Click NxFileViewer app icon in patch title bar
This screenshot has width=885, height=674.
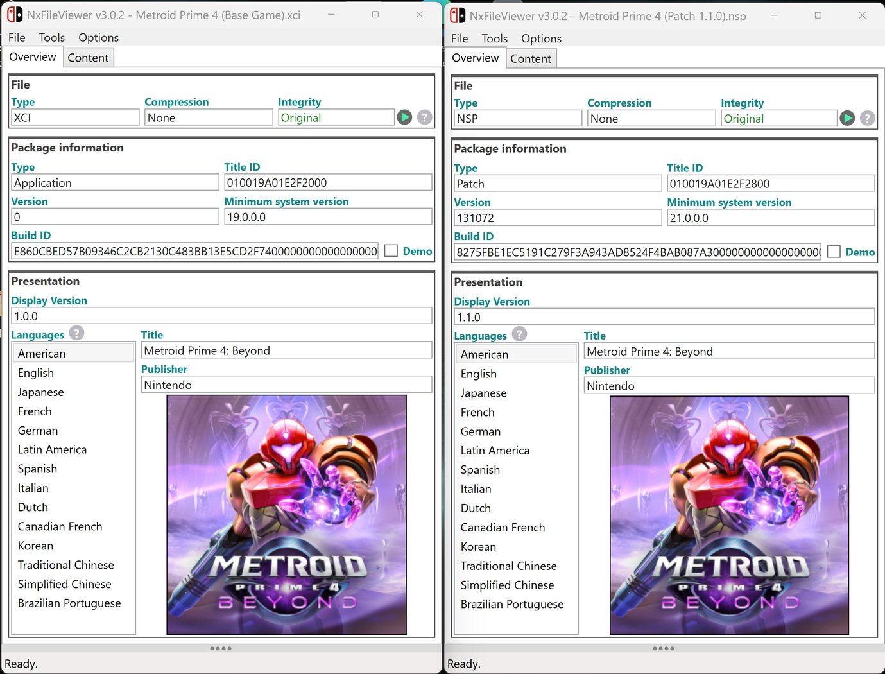click(x=458, y=15)
